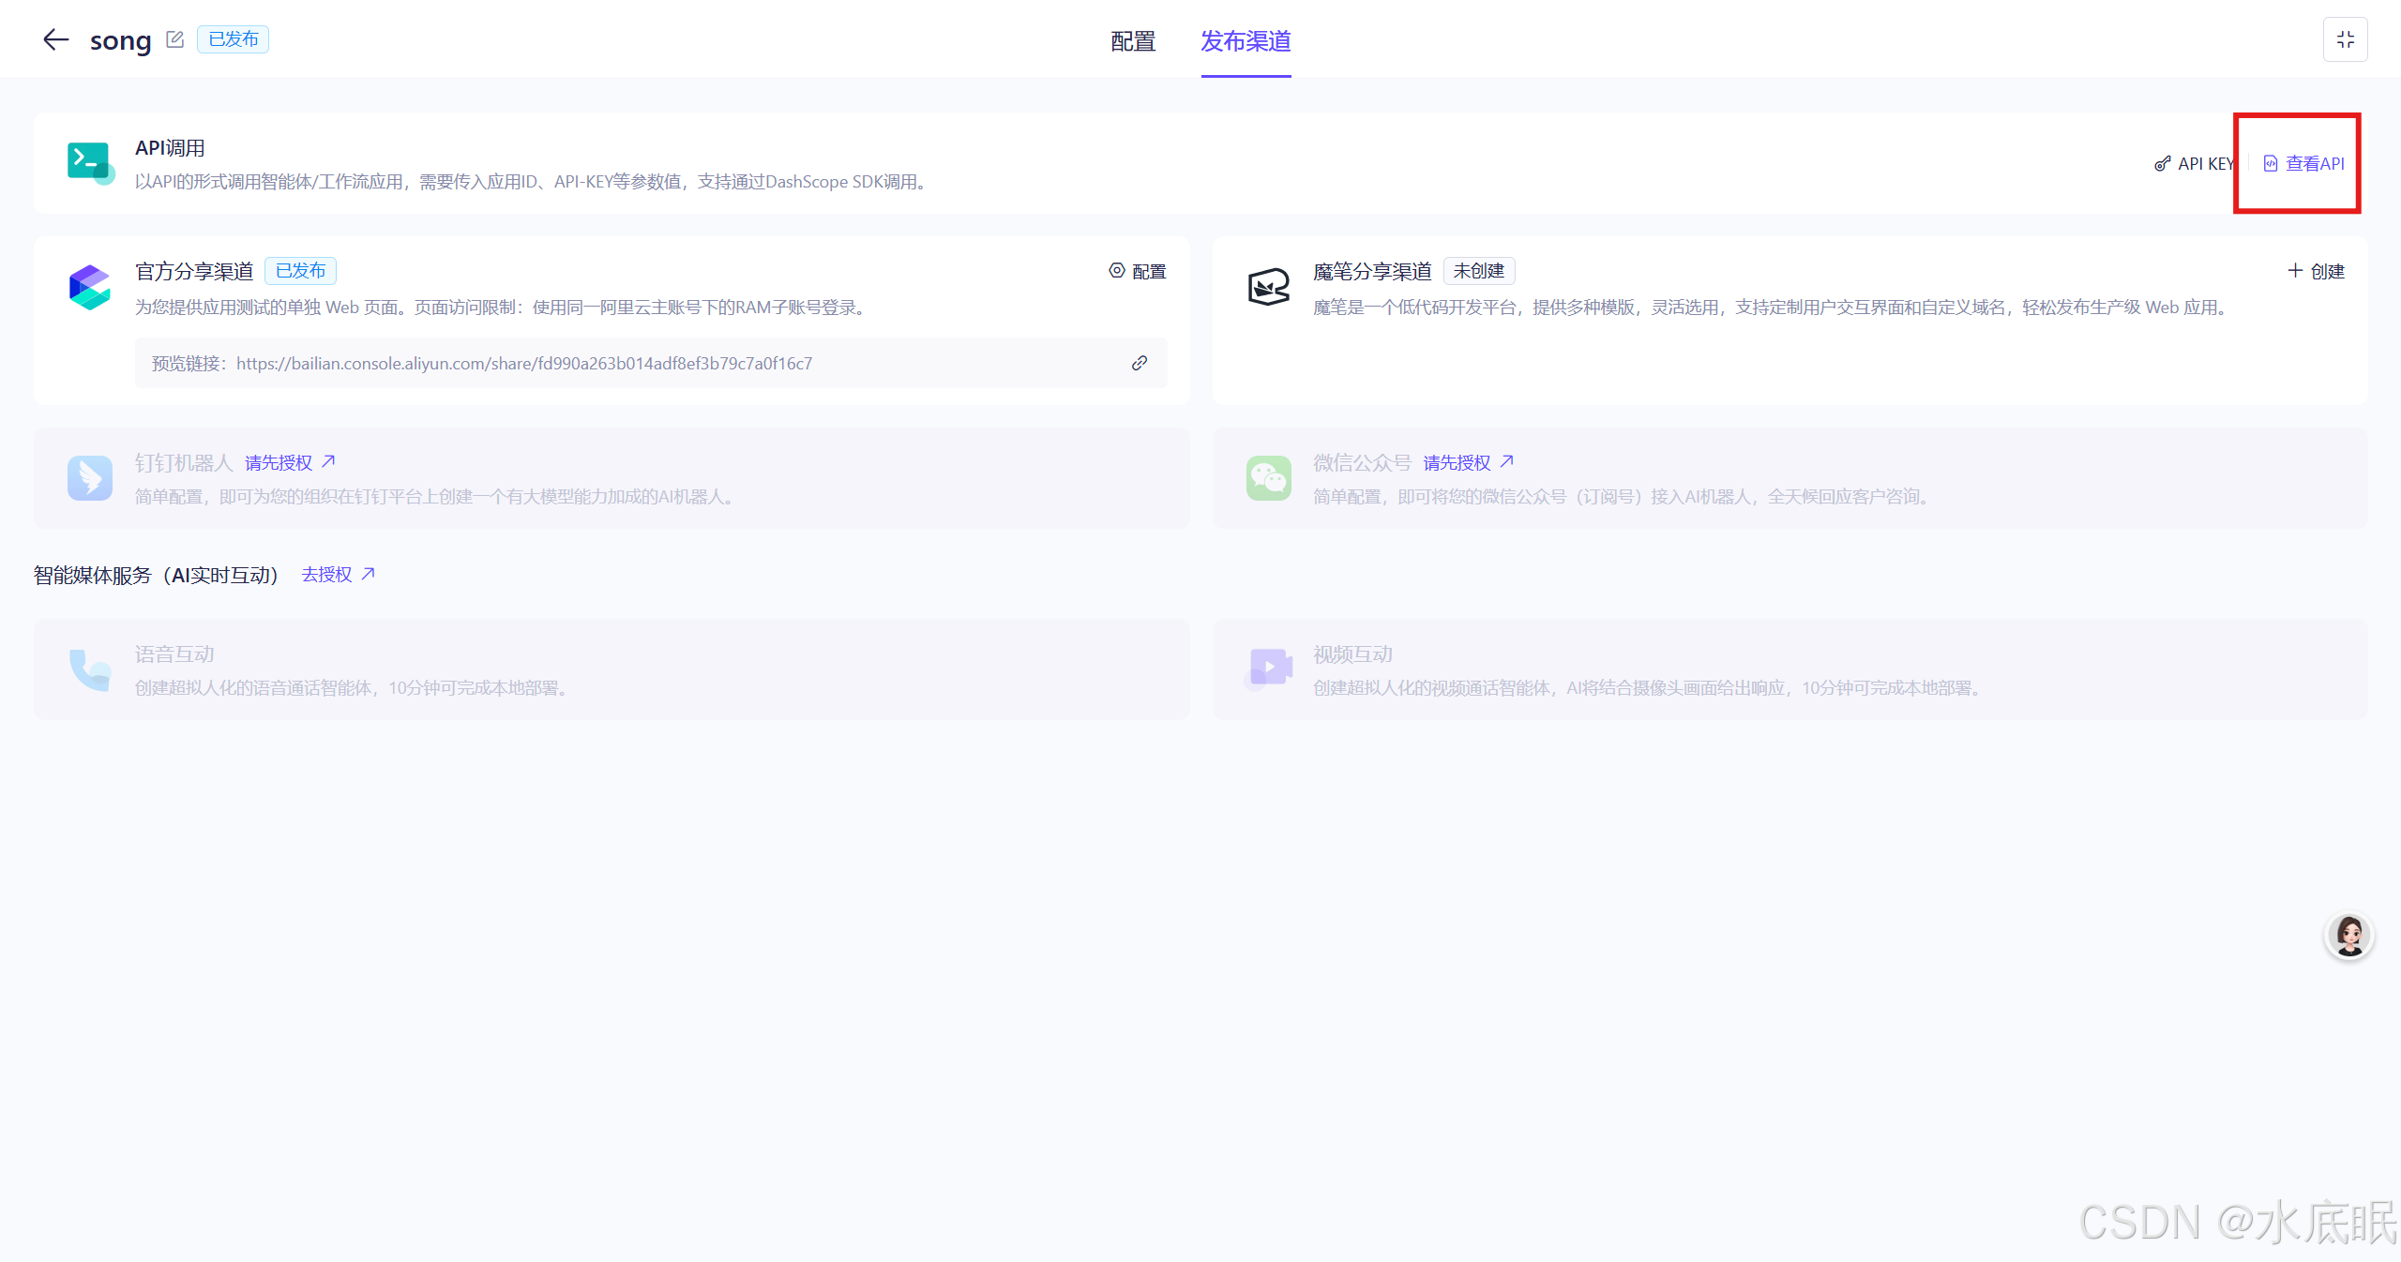The image size is (2401, 1262).
Task: Switch to the 配置 tab
Action: 1132,41
